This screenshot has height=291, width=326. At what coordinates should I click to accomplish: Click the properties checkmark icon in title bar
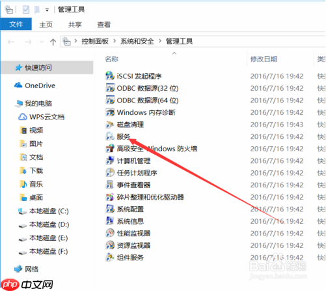point(26,10)
